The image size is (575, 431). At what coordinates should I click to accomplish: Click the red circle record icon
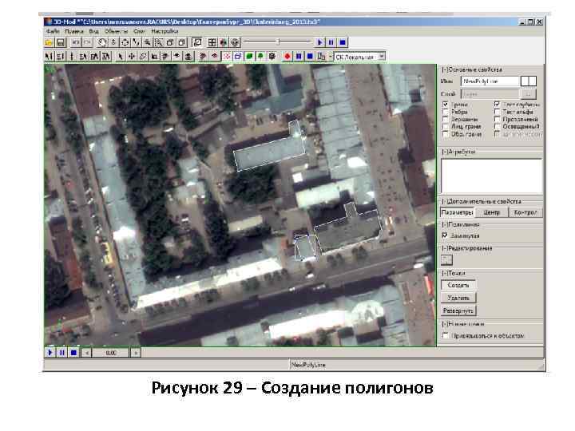(287, 57)
